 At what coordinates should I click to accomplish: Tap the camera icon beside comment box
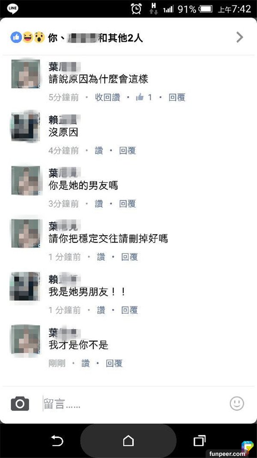(20, 404)
